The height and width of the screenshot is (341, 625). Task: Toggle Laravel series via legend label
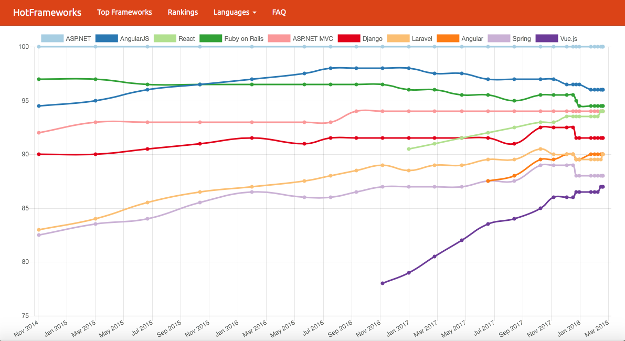(422, 39)
